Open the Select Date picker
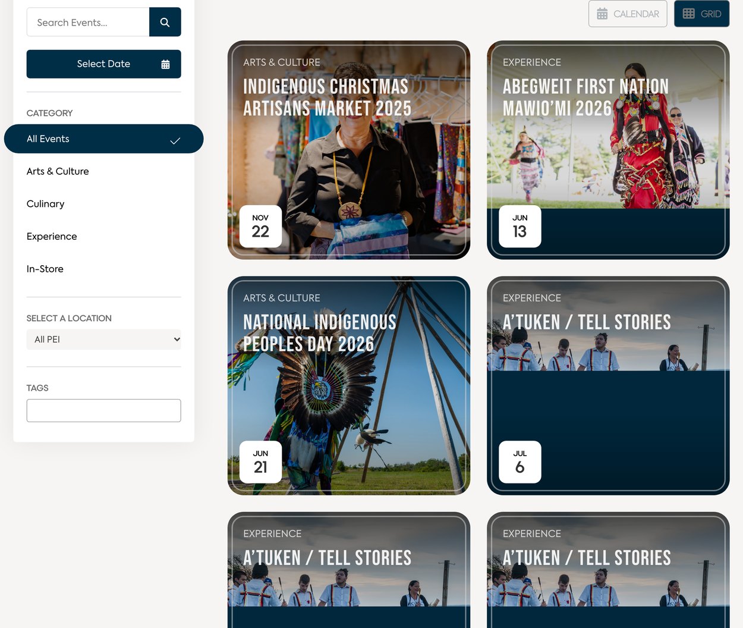 point(103,64)
